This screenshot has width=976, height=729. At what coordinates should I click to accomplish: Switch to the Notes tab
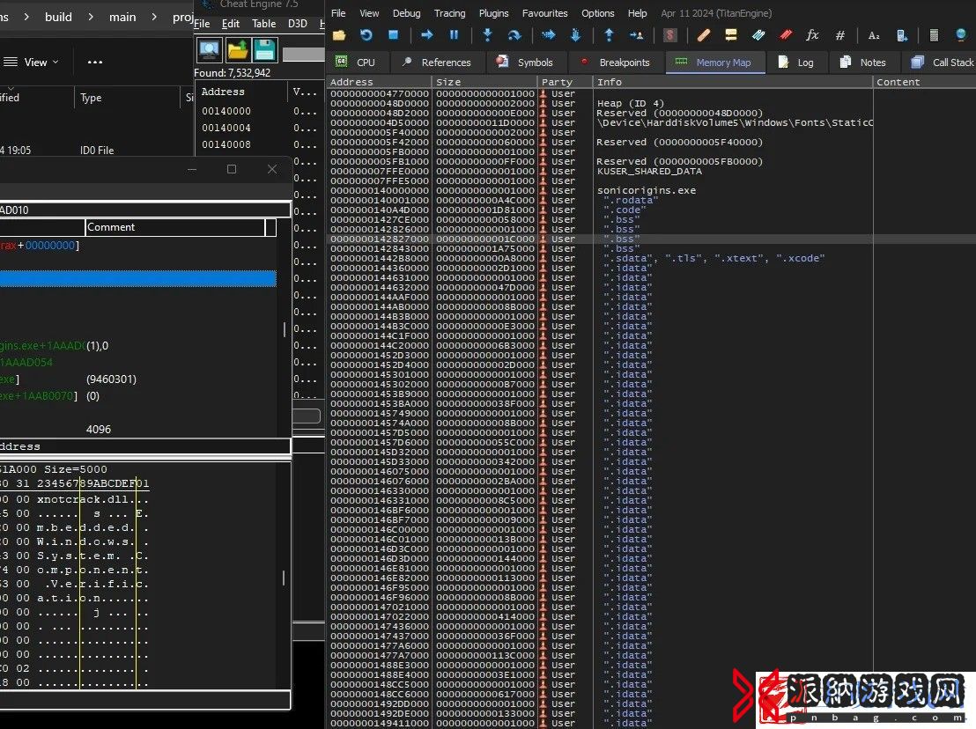click(862, 63)
